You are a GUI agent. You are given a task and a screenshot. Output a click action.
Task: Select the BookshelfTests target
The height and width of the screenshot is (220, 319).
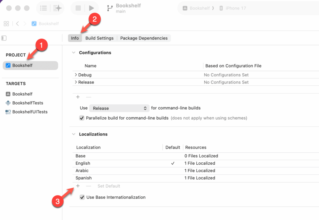click(24, 103)
